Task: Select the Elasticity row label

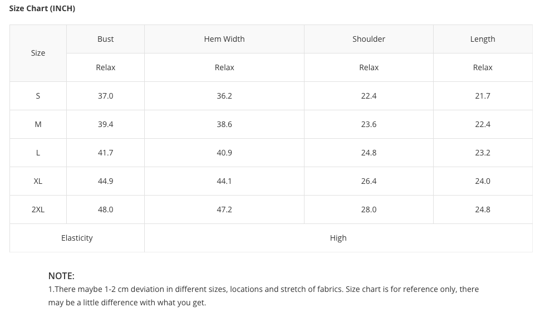Action: click(x=77, y=238)
